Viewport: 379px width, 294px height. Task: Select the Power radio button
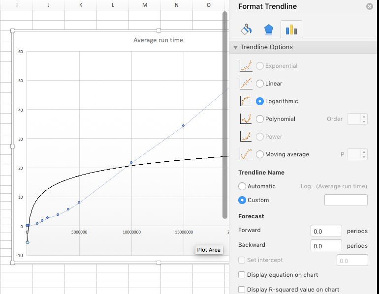[x=260, y=137]
